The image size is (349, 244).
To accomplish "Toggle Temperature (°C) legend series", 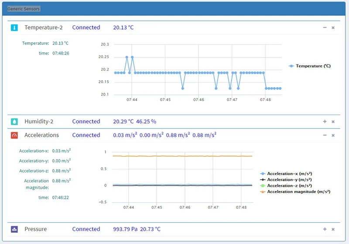I will 310,66.
